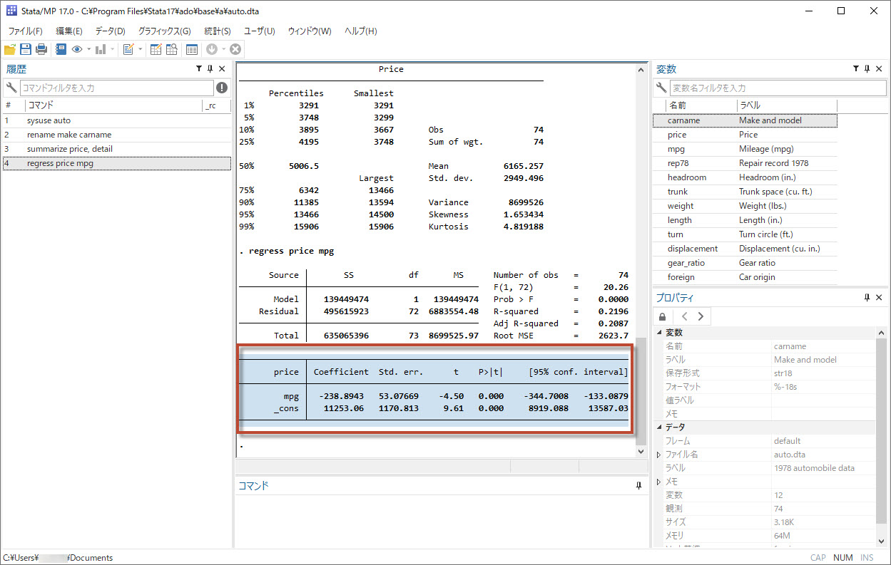Open the 統計(S) menu
The image size is (891, 565).
[217, 31]
